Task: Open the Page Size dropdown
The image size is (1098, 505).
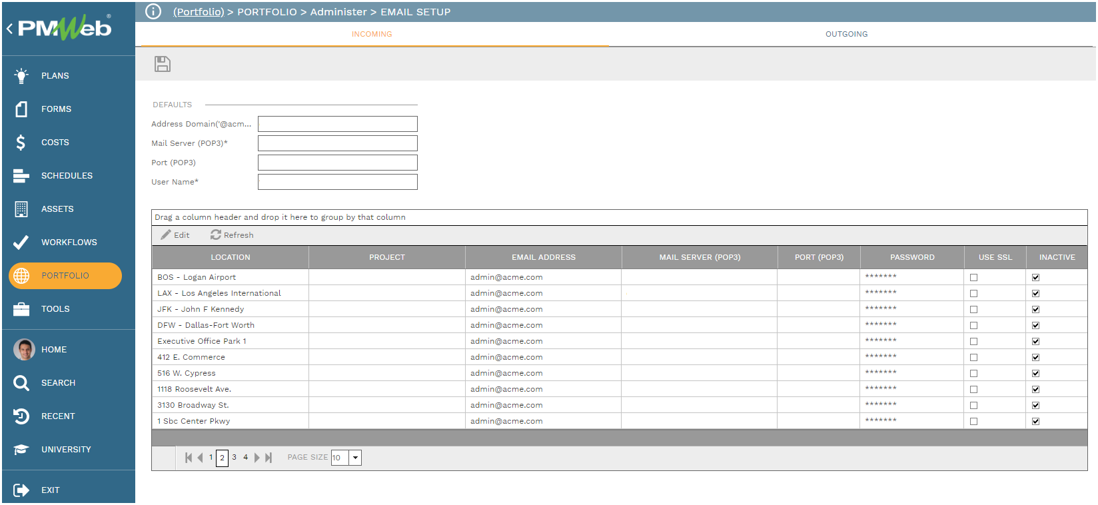Action: click(355, 458)
